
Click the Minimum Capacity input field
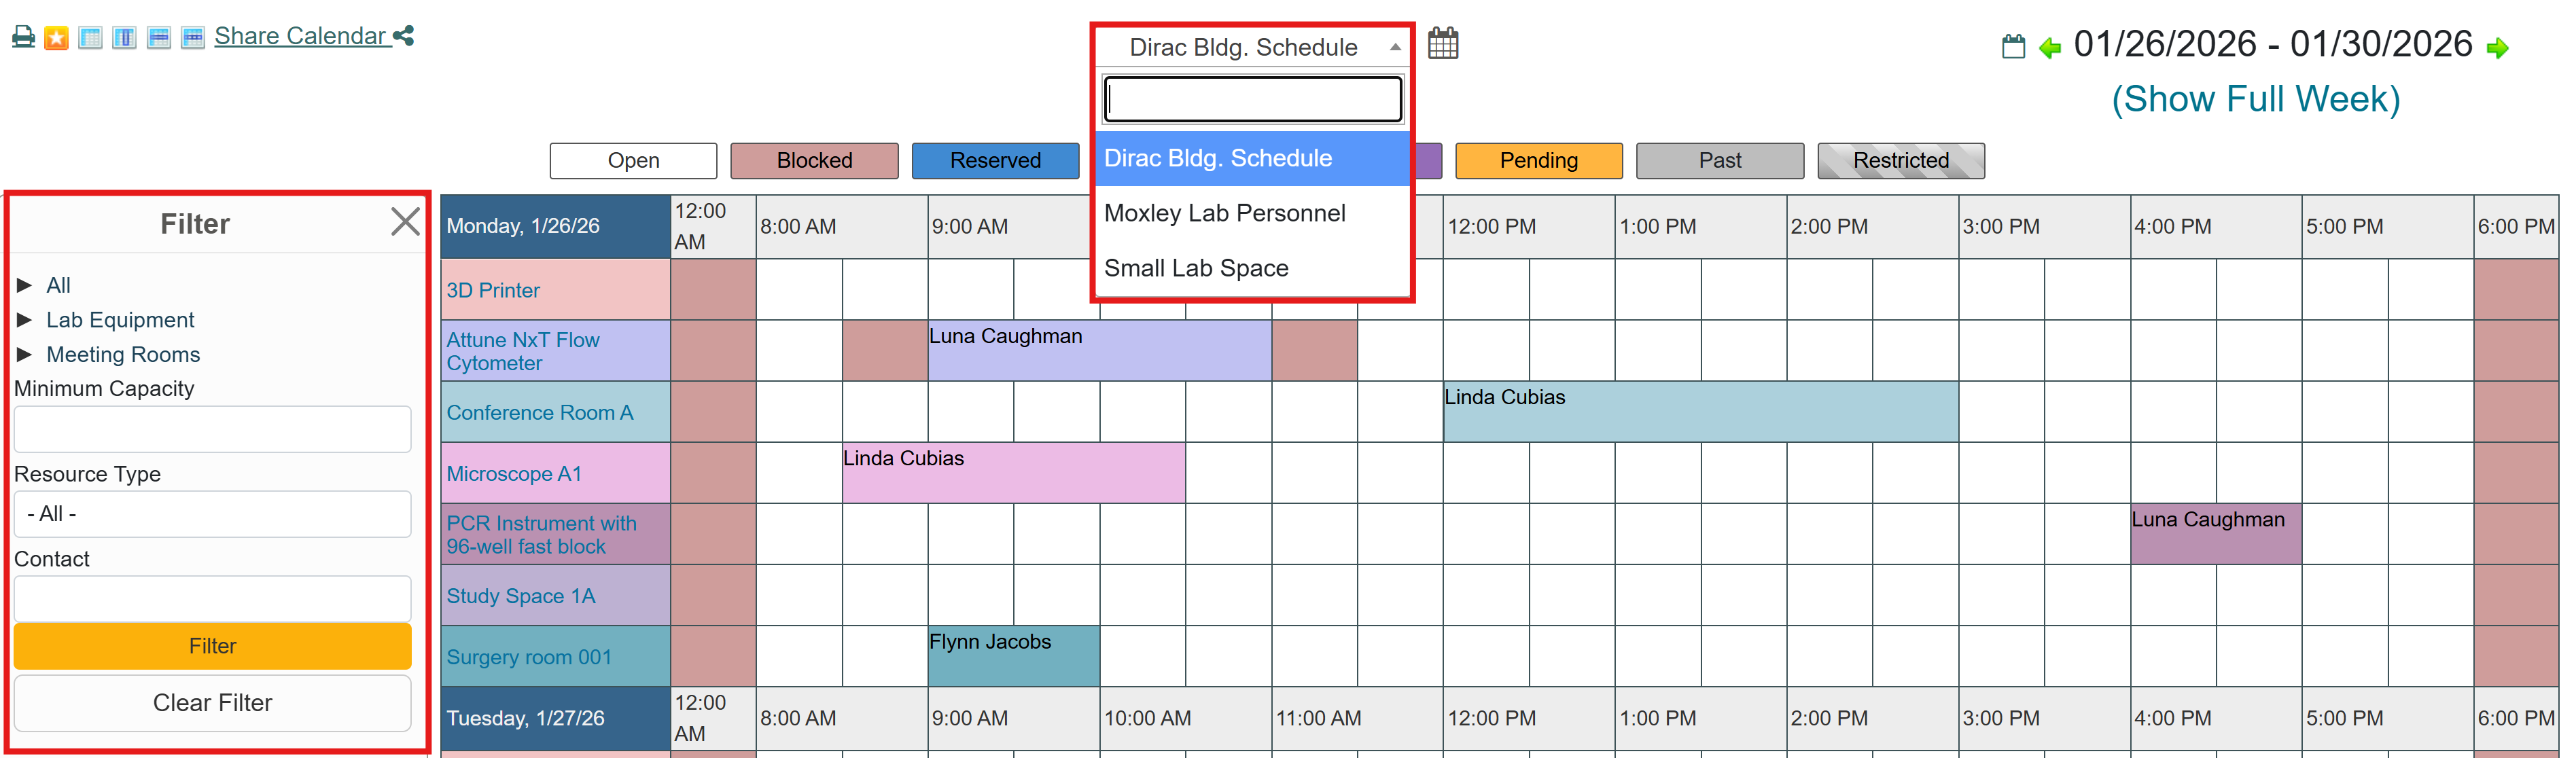click(x=212, y=429)
